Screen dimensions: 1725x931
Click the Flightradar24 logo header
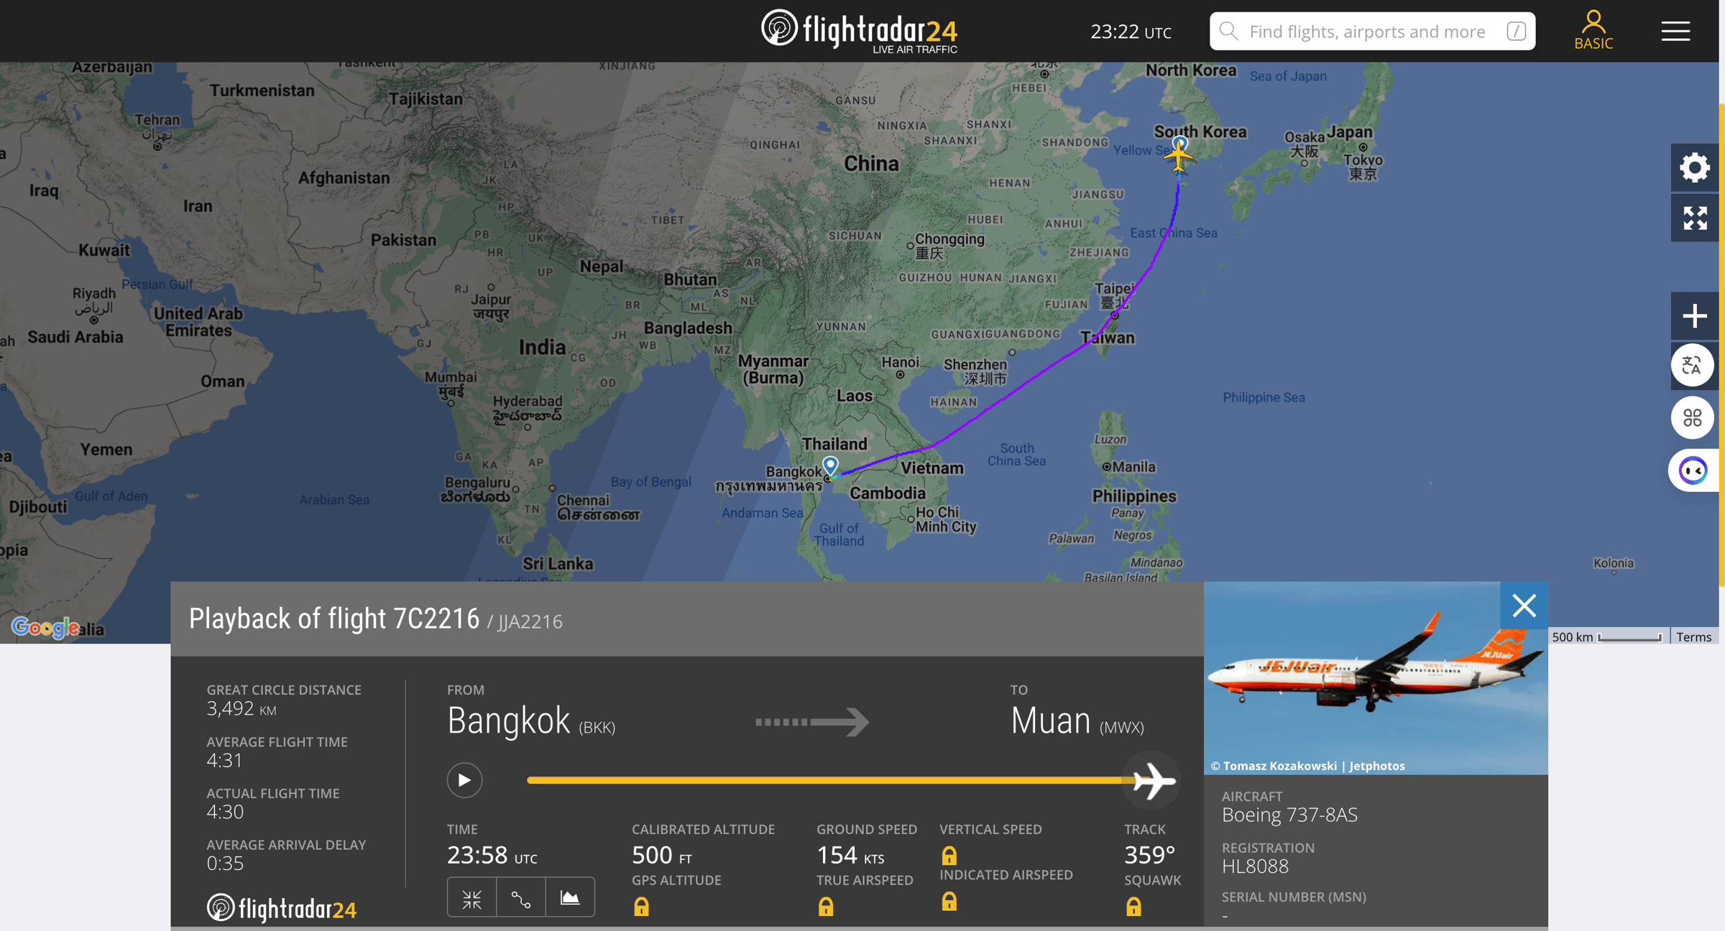pyautogui.click(x=860, y=31)
